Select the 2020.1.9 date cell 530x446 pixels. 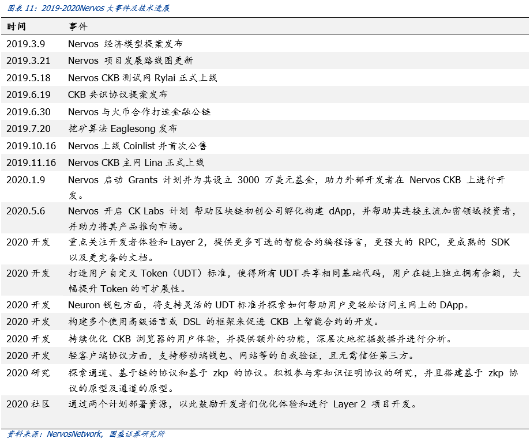pyautogui.click(x=25, y=180)
